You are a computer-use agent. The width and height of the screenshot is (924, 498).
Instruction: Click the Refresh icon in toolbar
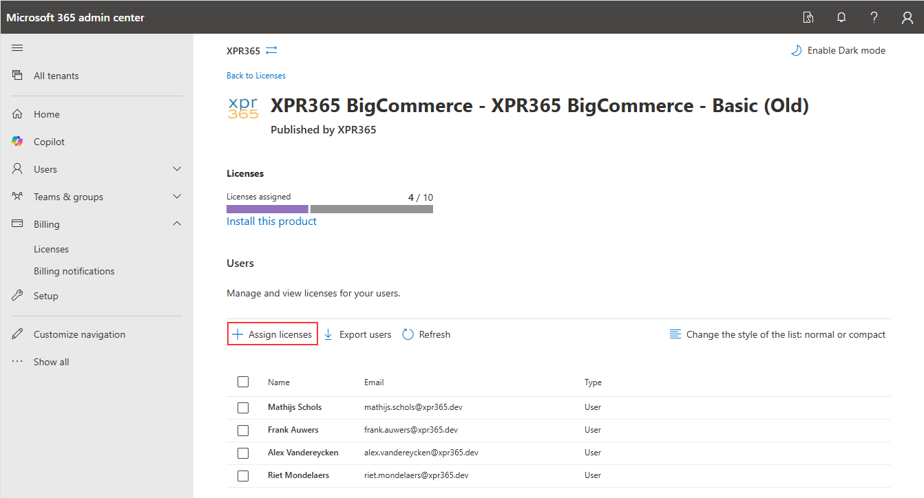pos(408,334)
